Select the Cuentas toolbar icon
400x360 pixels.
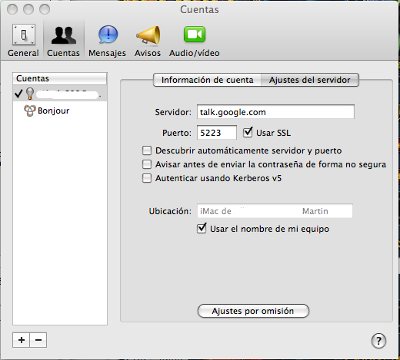(63, 41)
